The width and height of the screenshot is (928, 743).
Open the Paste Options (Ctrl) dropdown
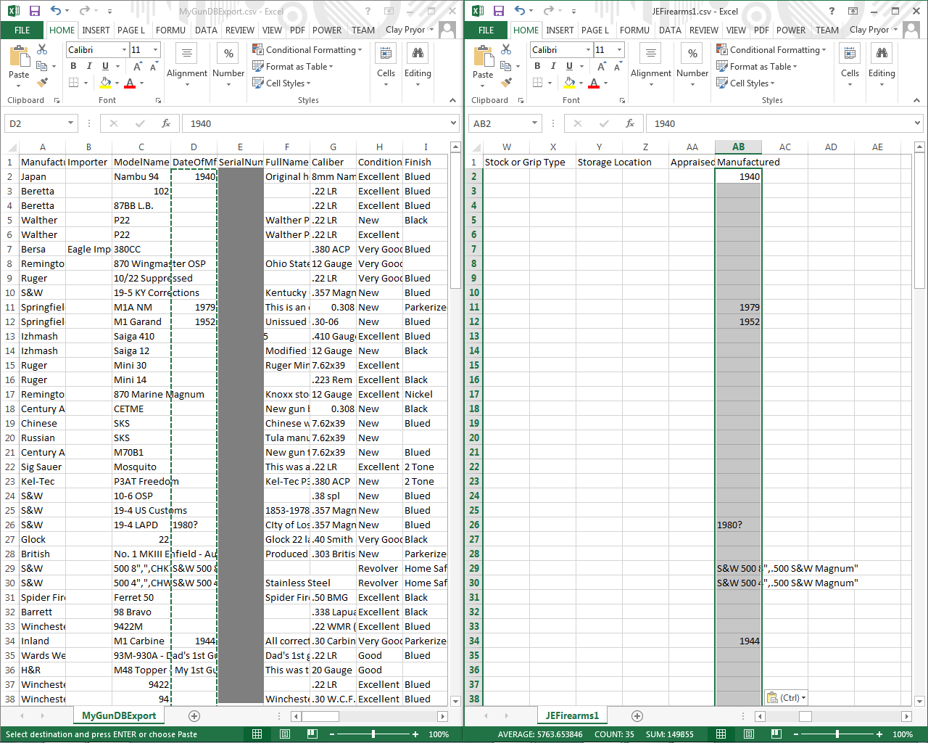[x=787, y=698]
